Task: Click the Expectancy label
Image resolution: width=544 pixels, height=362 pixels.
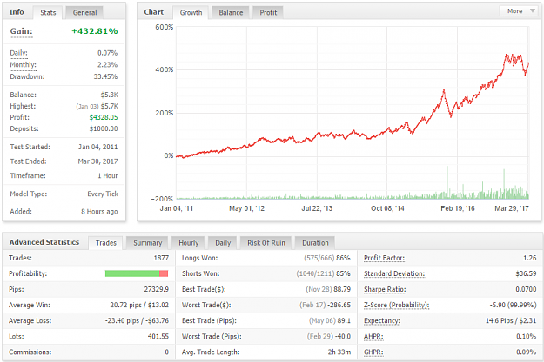Action: click(381, 321)
